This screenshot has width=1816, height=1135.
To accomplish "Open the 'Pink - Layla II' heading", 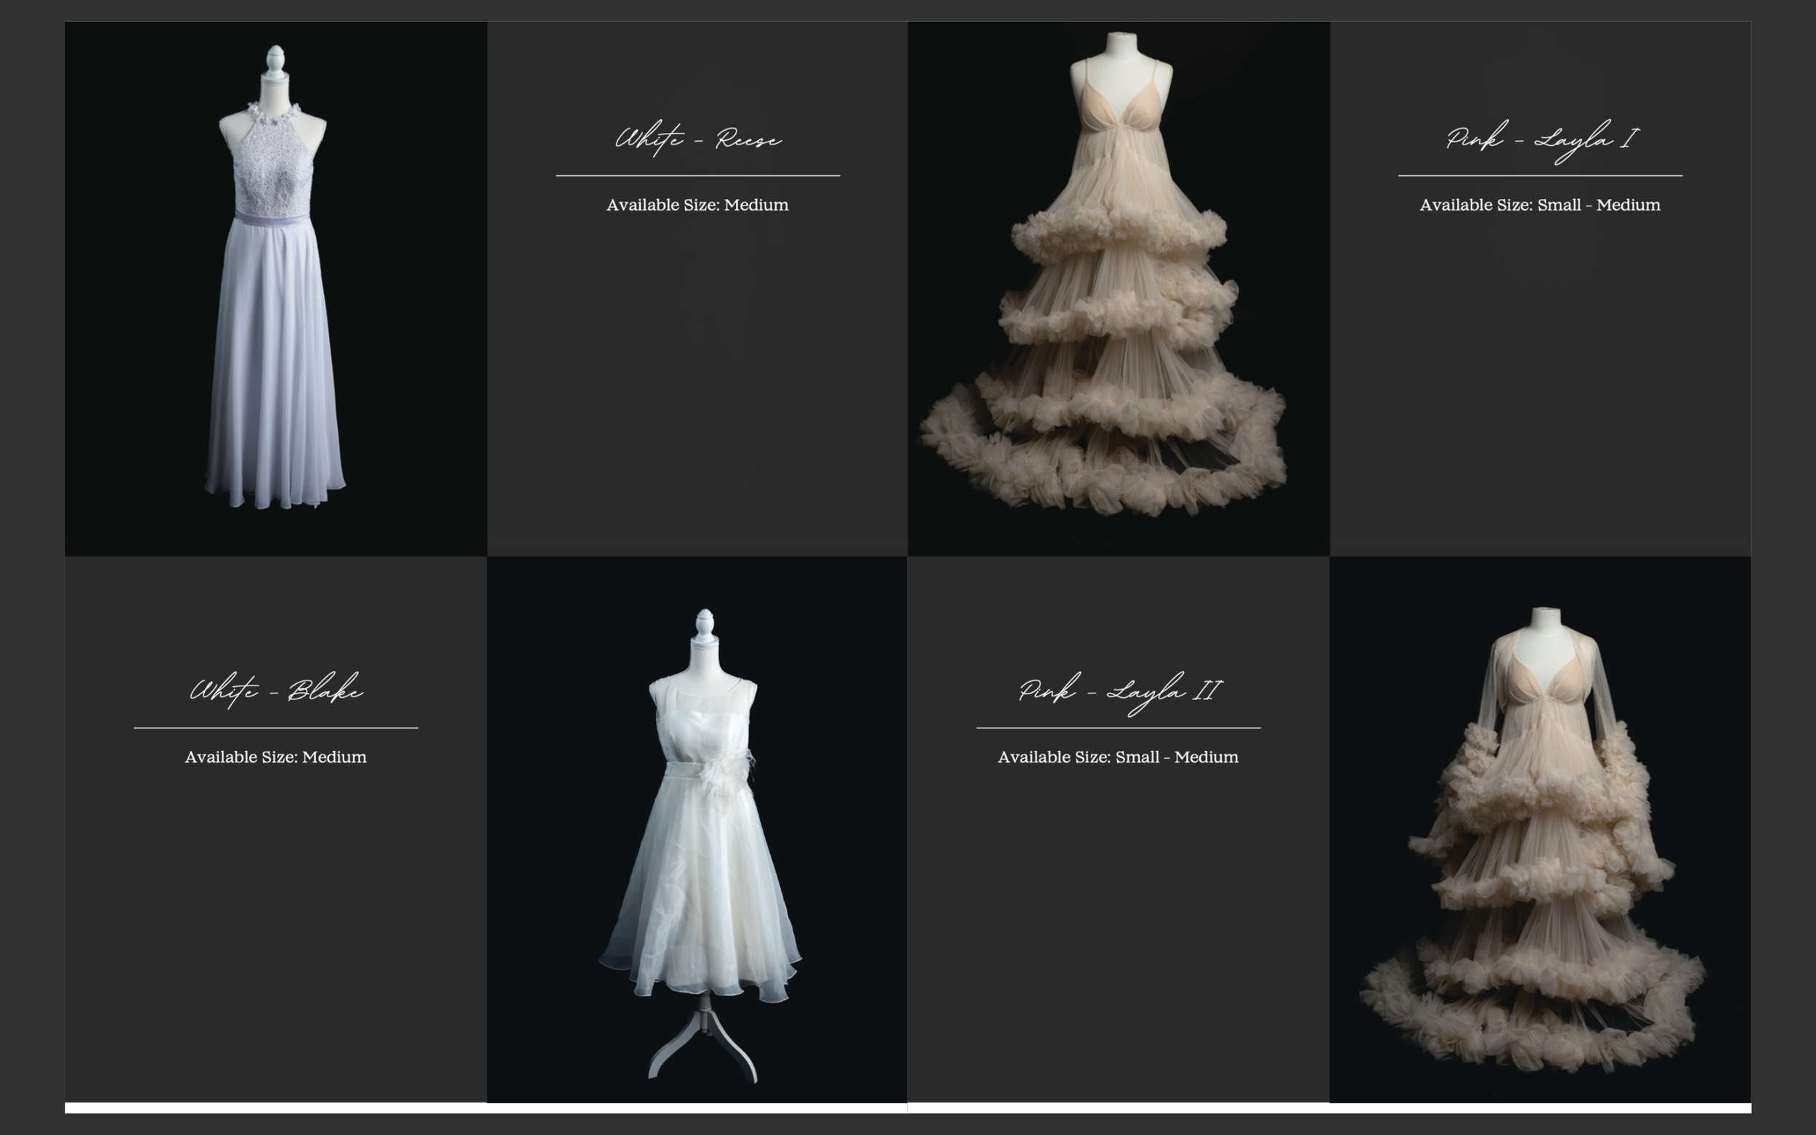I will (1119, 692).
